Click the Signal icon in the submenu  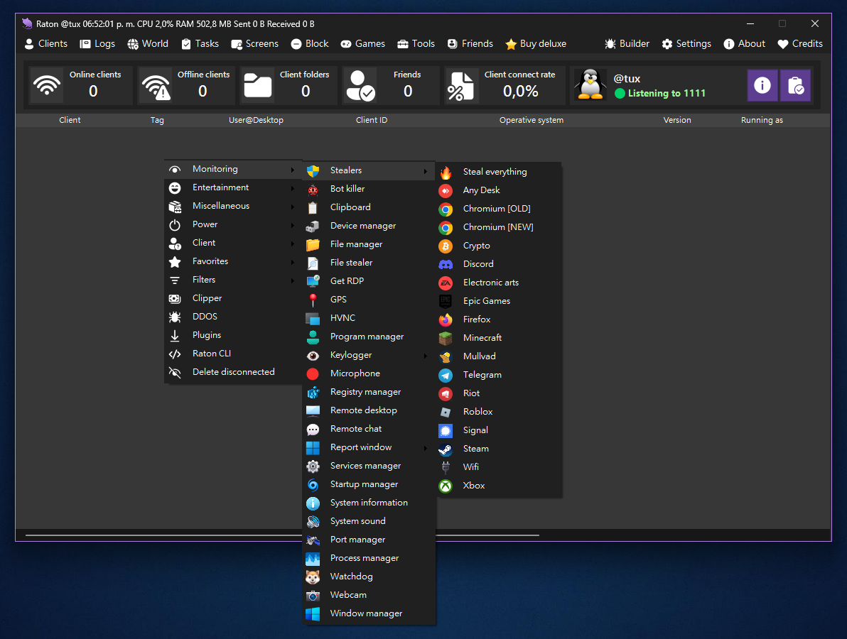click(446, 431)
